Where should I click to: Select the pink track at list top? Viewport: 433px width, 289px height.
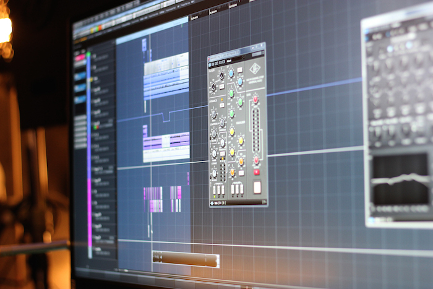[x=80, y=58]
